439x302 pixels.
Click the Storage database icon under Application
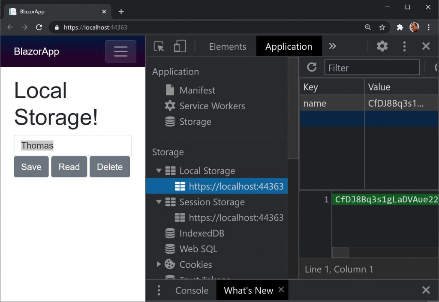coord(170,121)
